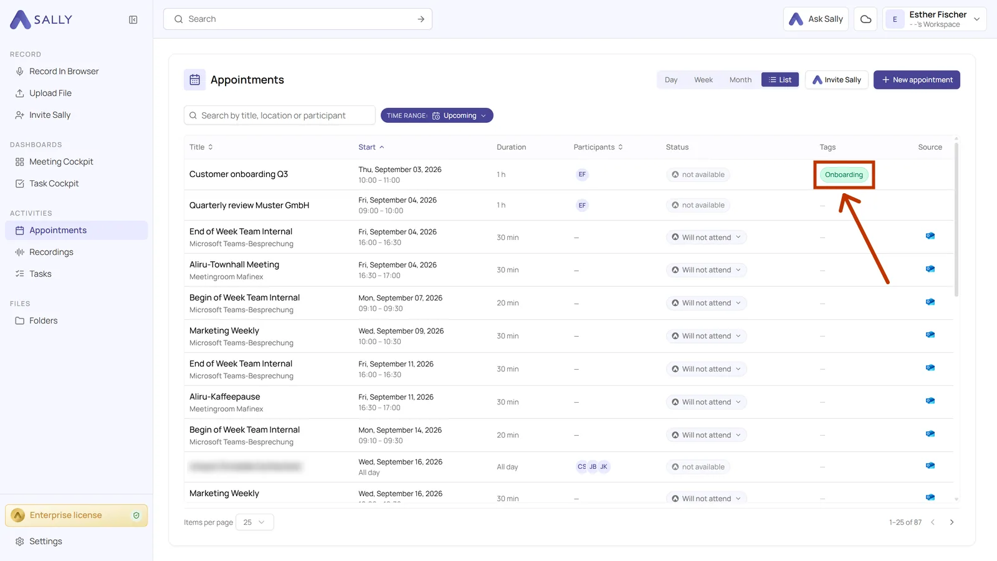Image resolution: width=997 pixels, height=561 pixels.
Task: Collapse the sidebar panel icon
Action: click(133, 20)
